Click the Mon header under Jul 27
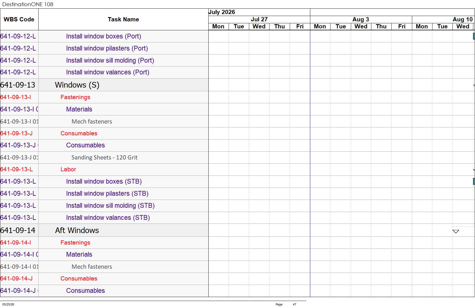This screenshot has width=475, height=308. [218, 26]
